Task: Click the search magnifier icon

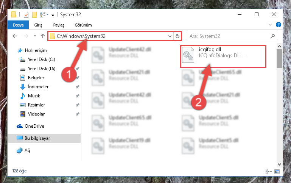Action: pyautogui.click(x=272, y=36)
